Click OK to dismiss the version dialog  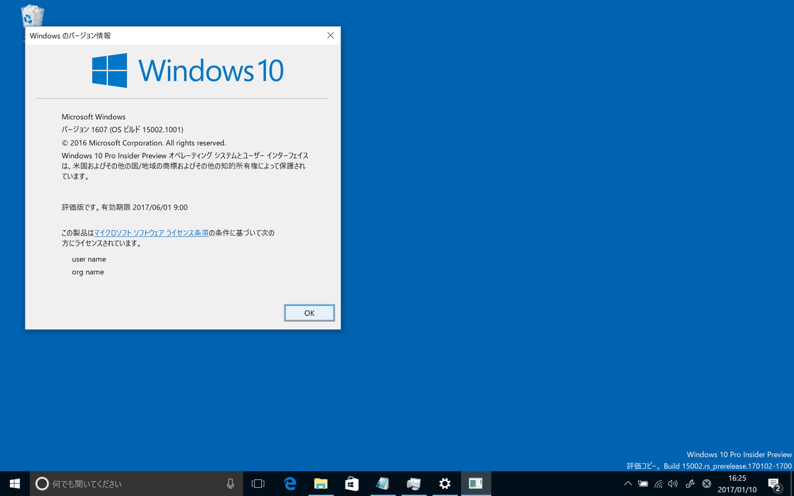pos(309,312)
